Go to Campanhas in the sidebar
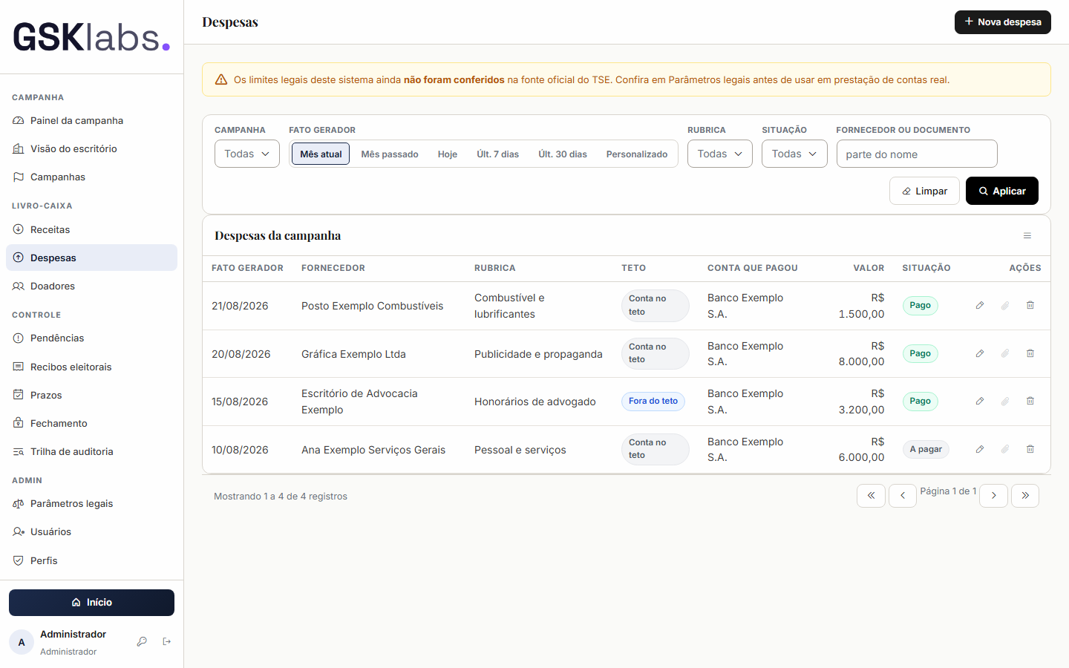 (91, 177)
